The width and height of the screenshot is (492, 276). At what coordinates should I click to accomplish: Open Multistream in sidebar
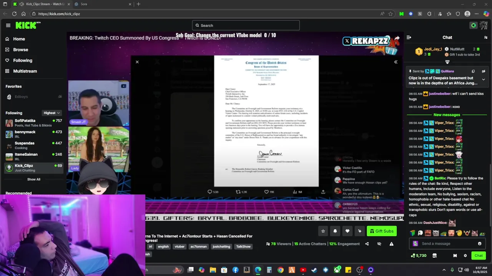(x=21, y=71)
